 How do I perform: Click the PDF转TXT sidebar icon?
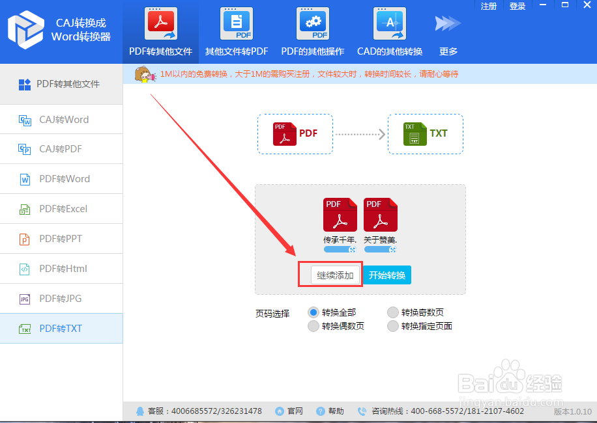(25, 329)
